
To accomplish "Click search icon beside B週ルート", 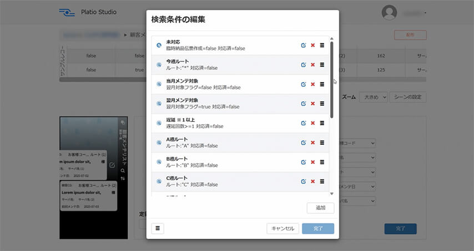I will [159, 162].
